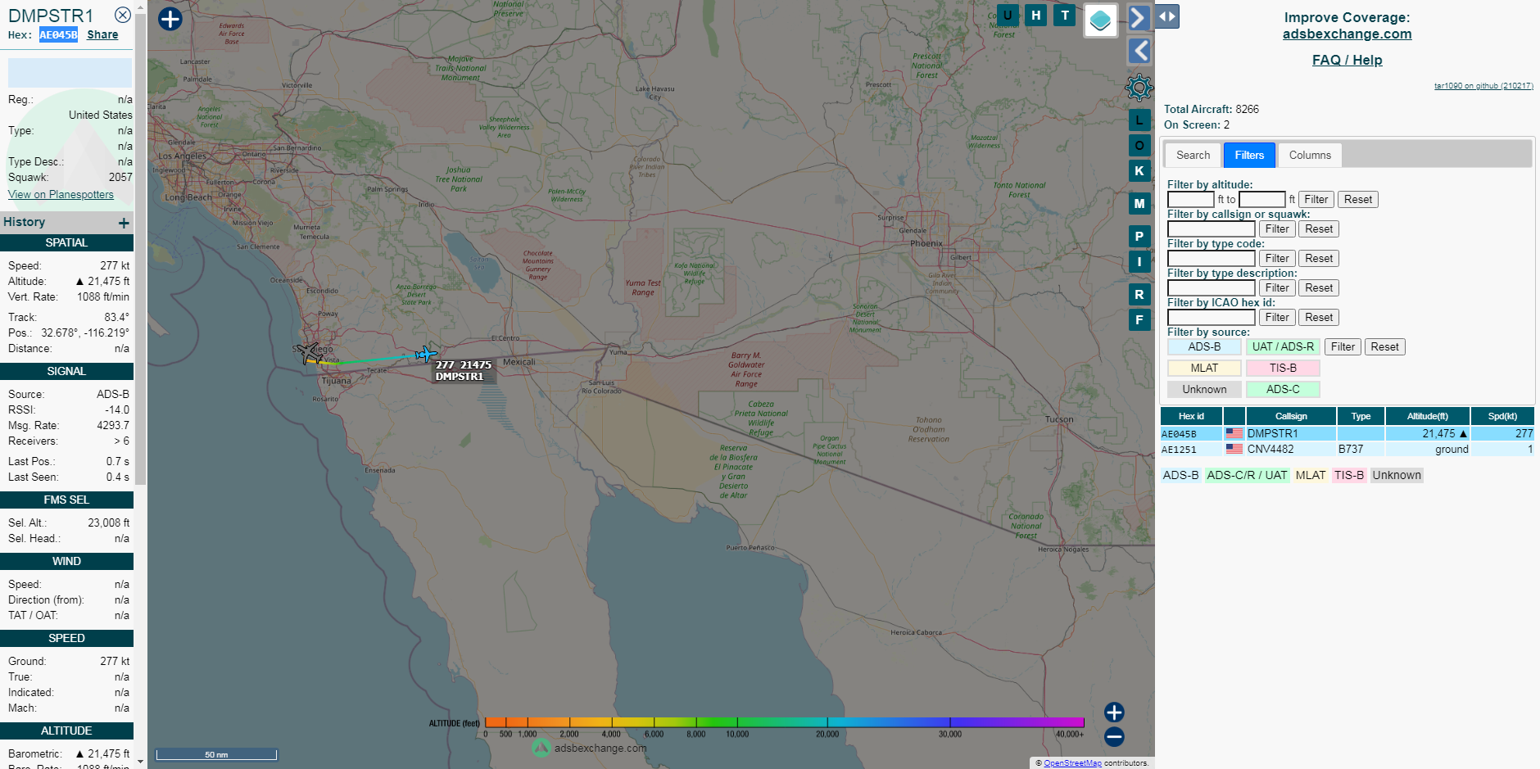Open View on Planespotters link
The image size is (1540, 769).
point(61,194)
